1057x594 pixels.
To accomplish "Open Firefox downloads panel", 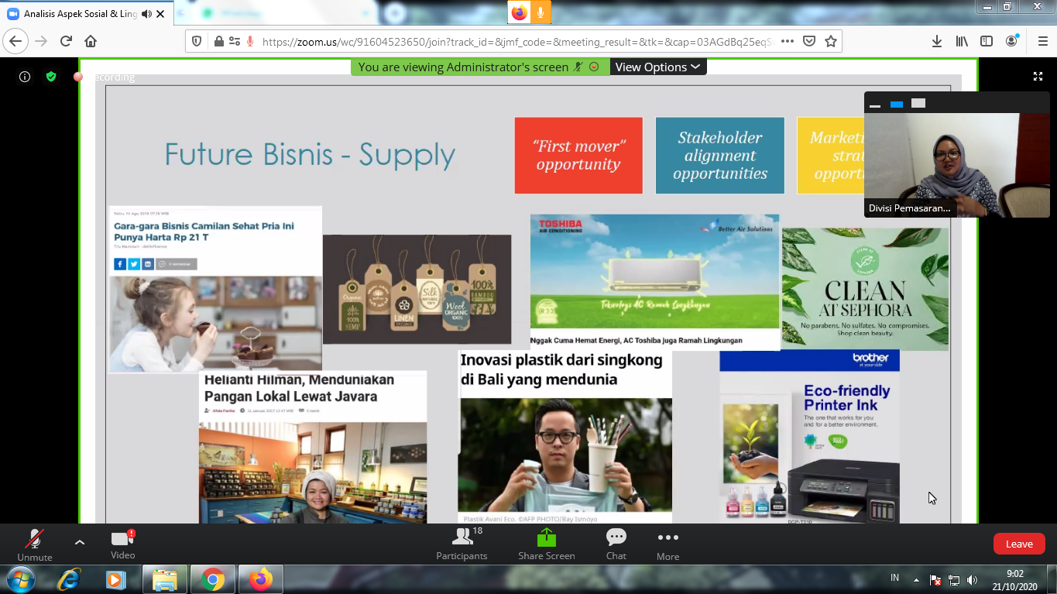I will (x=937, y=42).
